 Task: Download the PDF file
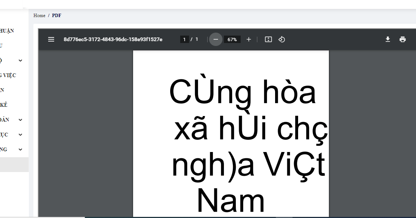(x=387, y=39)
